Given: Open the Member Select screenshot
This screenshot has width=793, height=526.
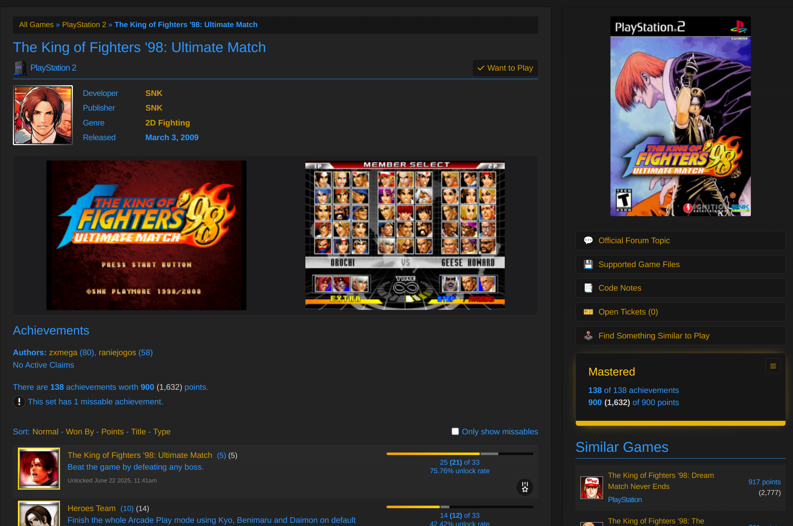Looking at the screenshot, I should pos(405,235).
